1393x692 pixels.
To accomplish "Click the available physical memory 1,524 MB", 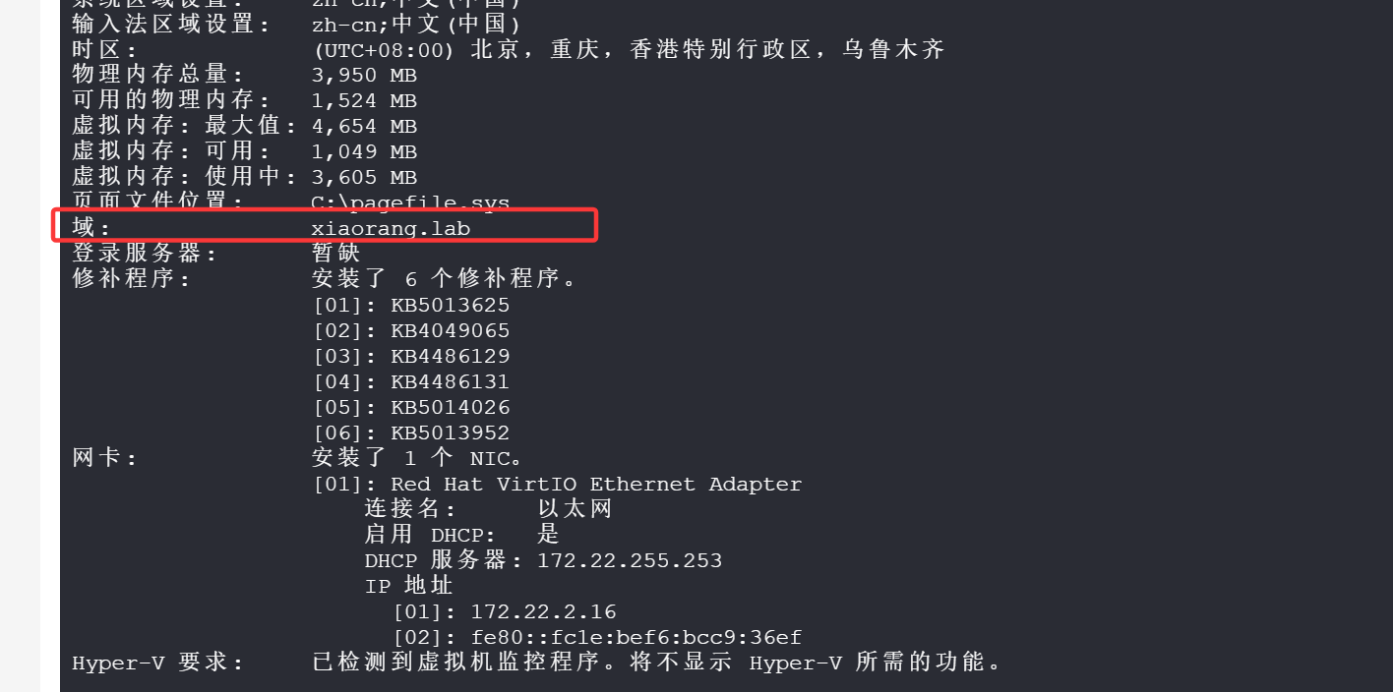I will (364, 100).
